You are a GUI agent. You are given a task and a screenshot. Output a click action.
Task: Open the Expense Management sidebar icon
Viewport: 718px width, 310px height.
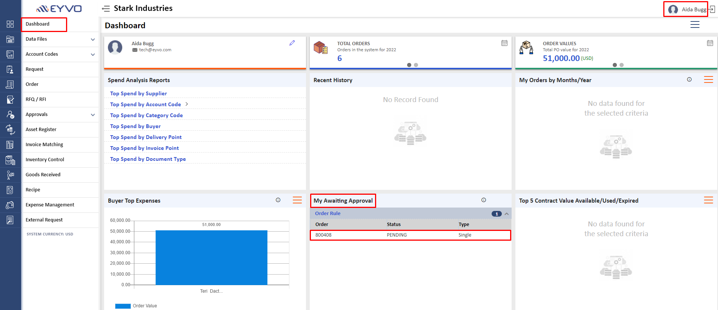10,205
